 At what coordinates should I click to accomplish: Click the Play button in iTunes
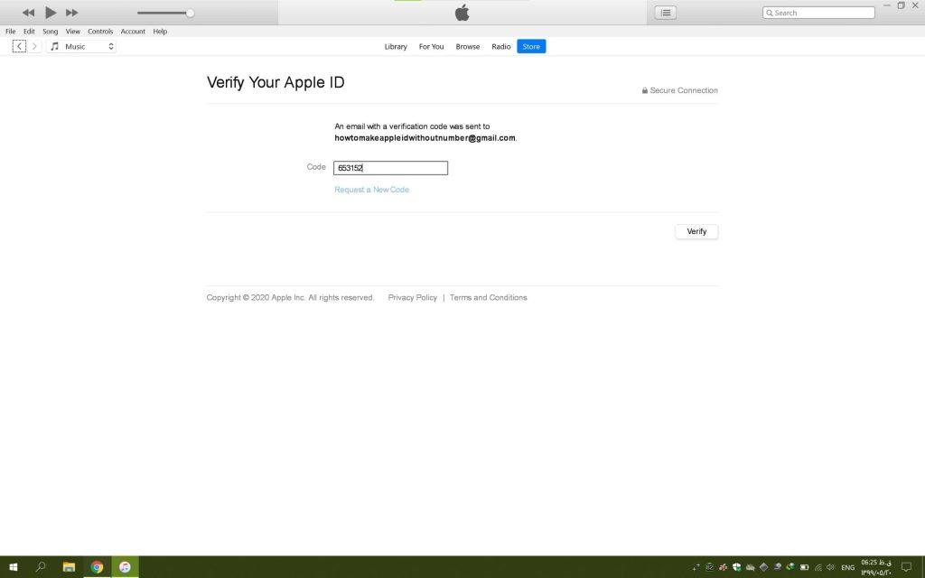pyautogui.click(x=51, y=13)
